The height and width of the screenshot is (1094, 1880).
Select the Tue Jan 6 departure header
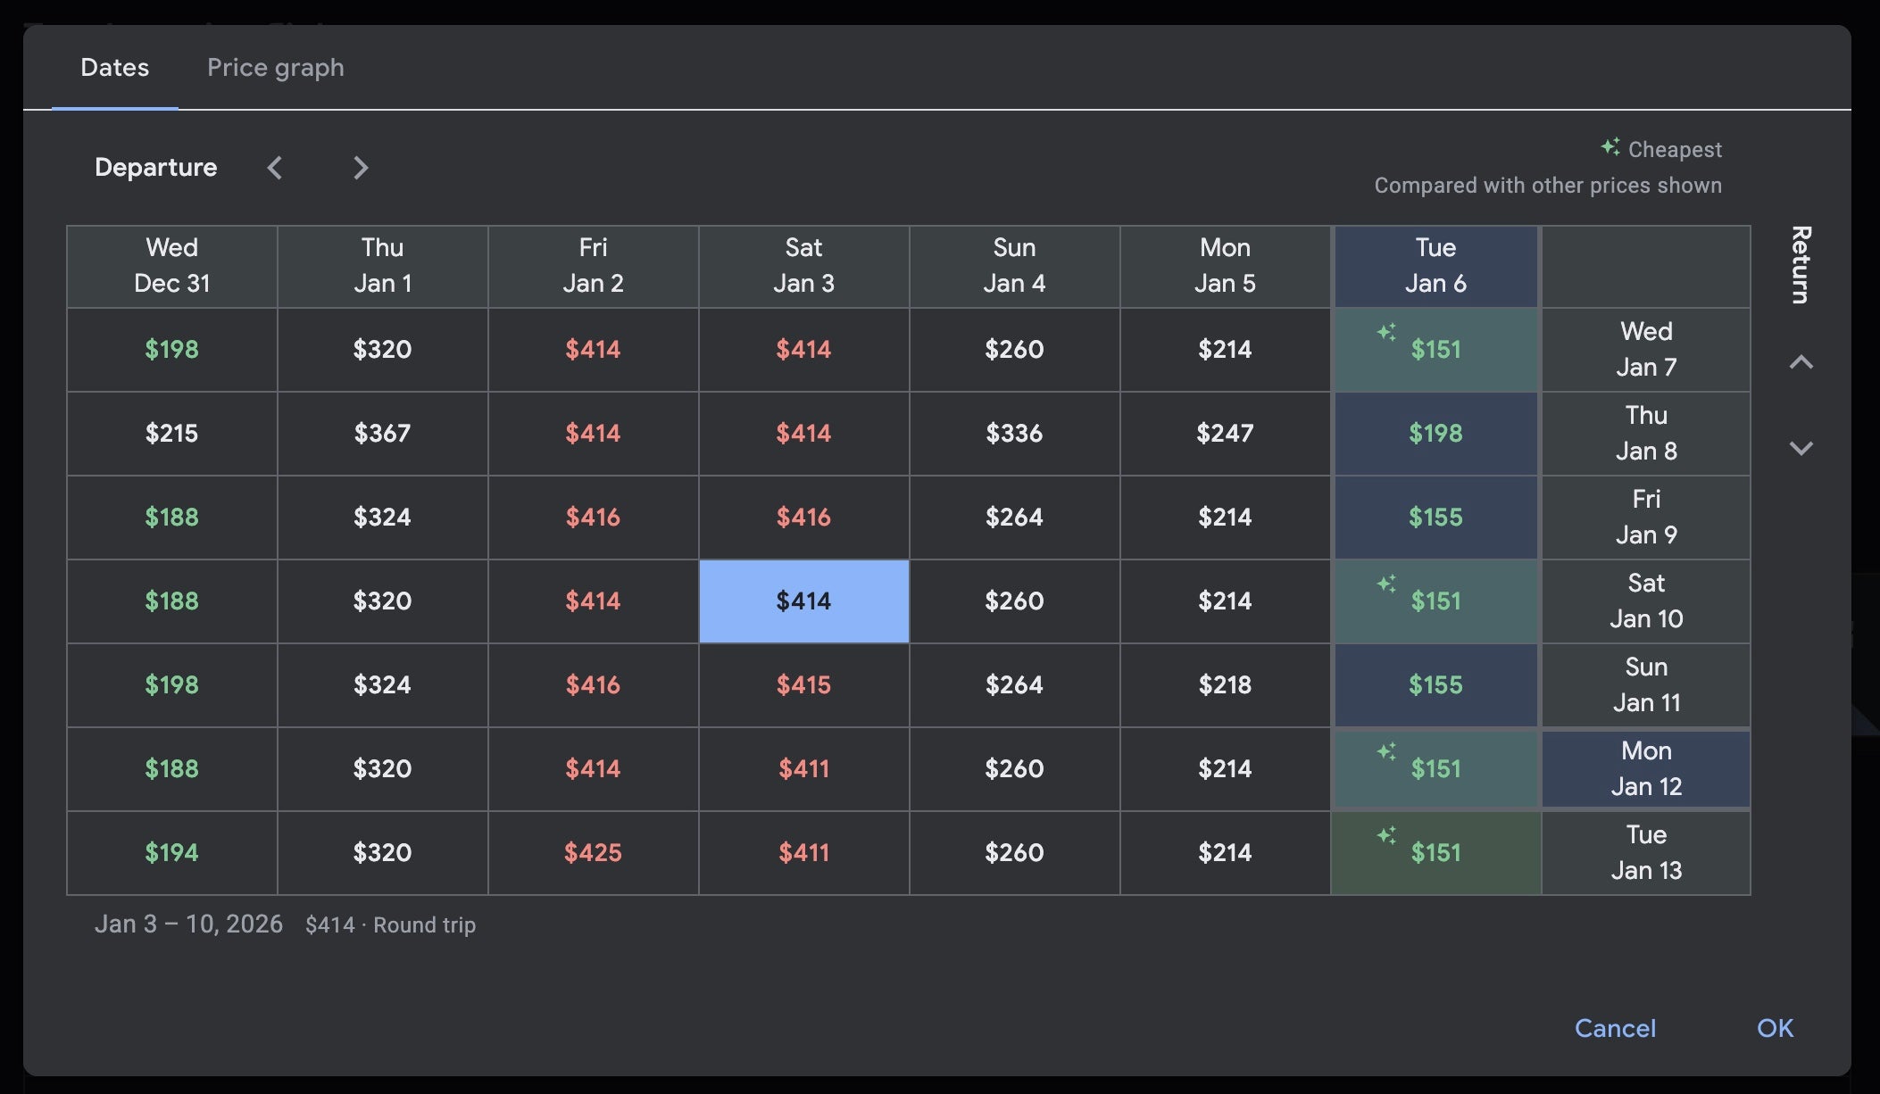pyautogui.click(x=1435, y=265)
